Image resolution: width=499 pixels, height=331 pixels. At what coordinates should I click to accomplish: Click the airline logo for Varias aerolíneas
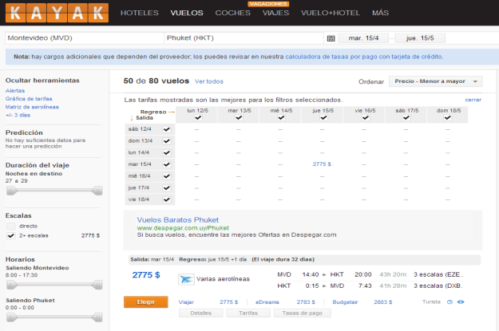coord(186,279)
